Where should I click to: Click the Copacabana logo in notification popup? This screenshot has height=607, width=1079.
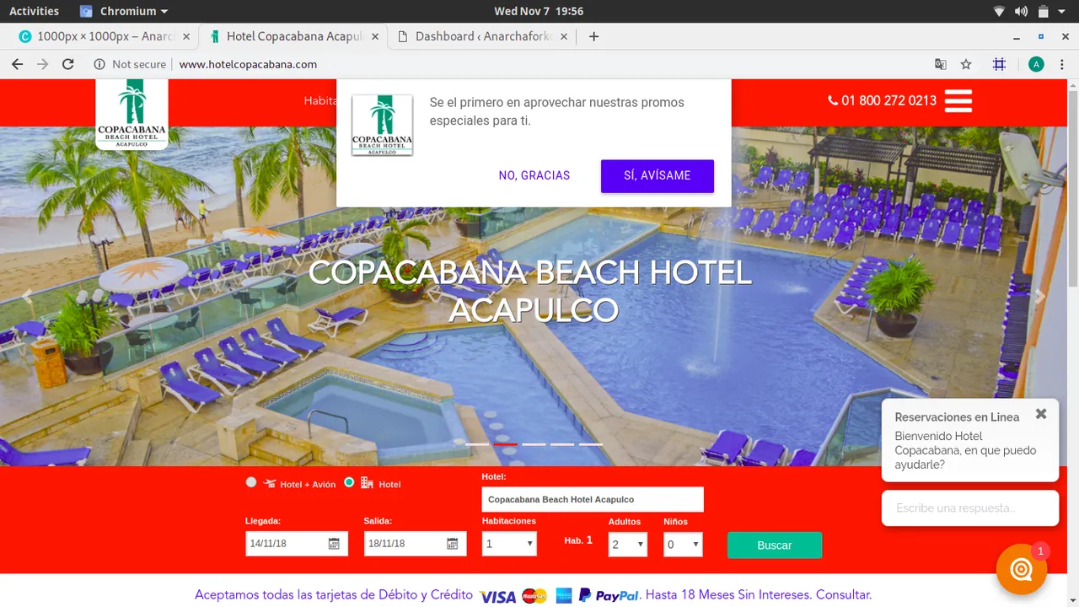[382, 125]
